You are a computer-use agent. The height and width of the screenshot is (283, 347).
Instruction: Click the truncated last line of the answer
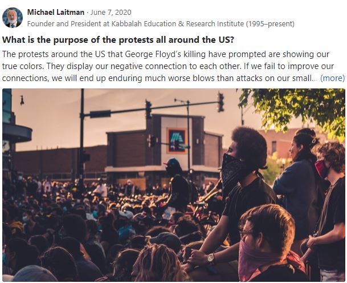click(160, 78)
